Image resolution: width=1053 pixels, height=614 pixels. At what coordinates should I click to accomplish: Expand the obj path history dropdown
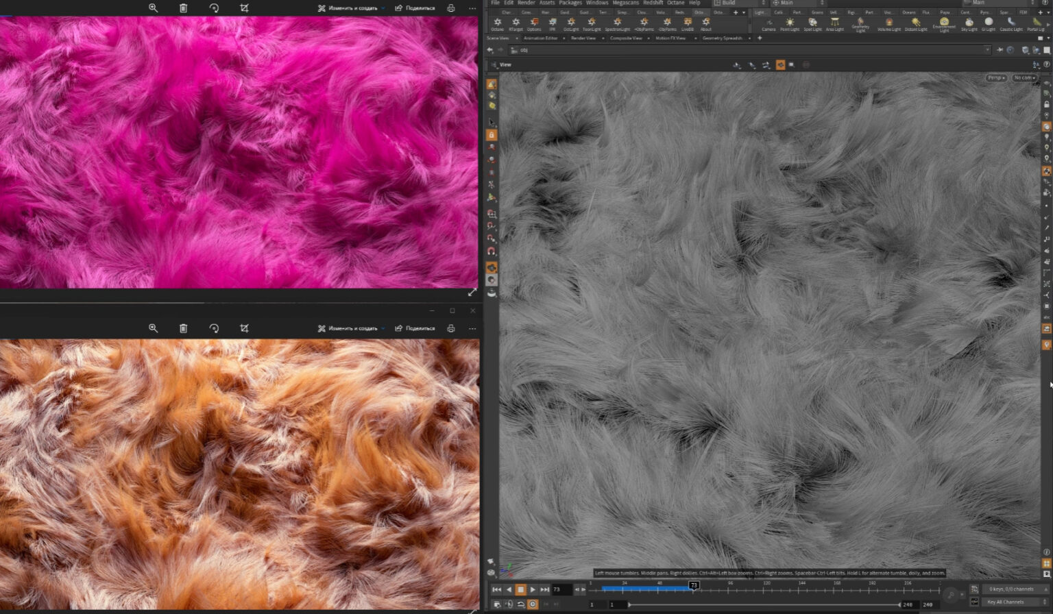tap(987, 50)
